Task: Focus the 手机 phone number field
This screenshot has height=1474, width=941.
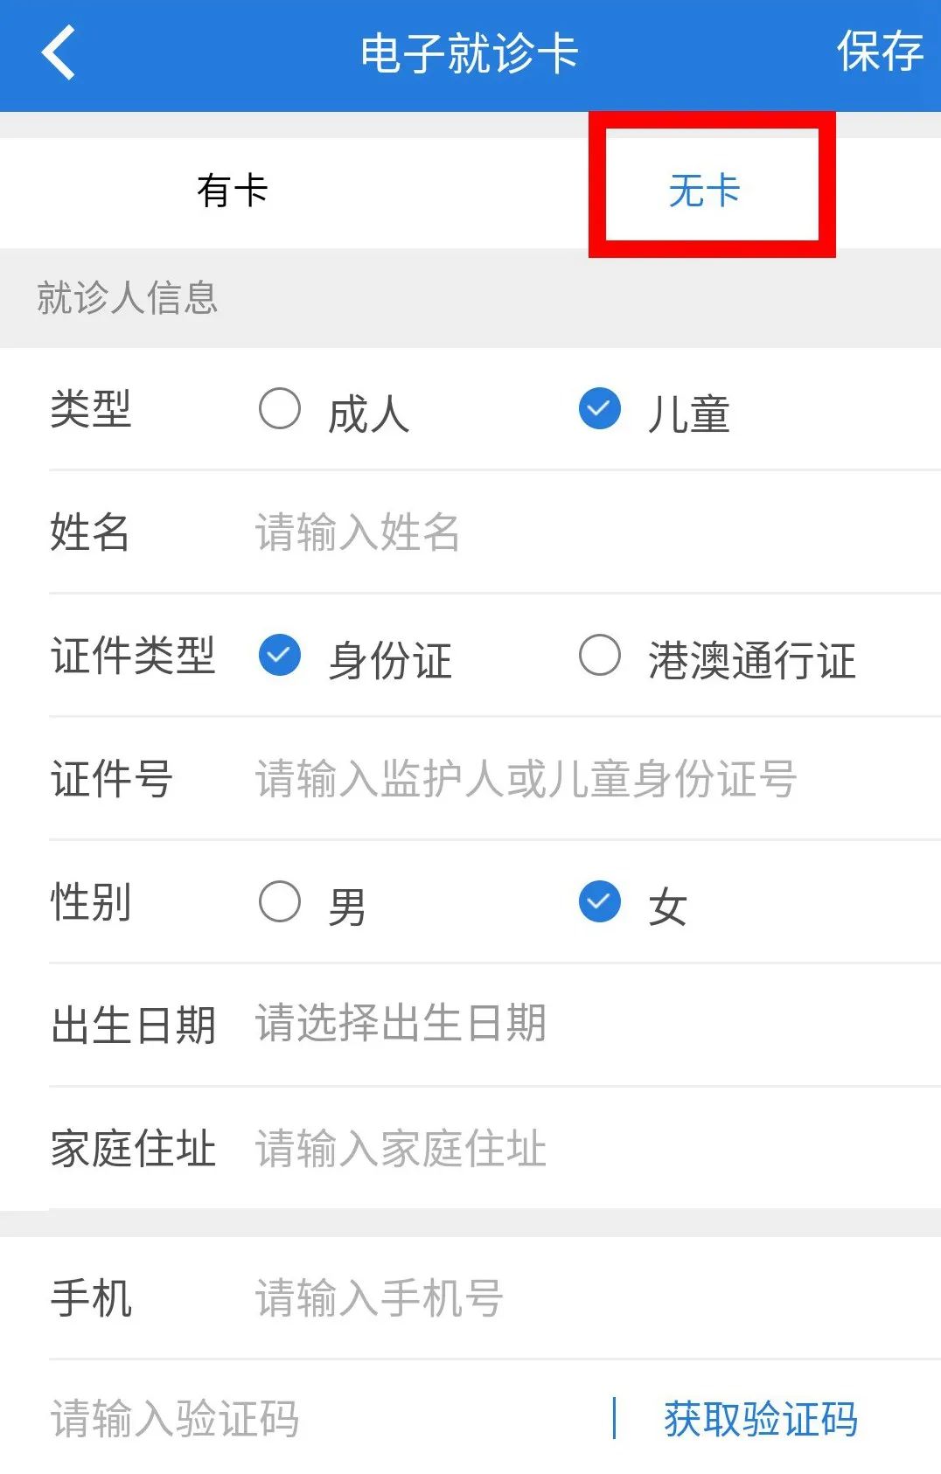Action: pos(525,1297)
